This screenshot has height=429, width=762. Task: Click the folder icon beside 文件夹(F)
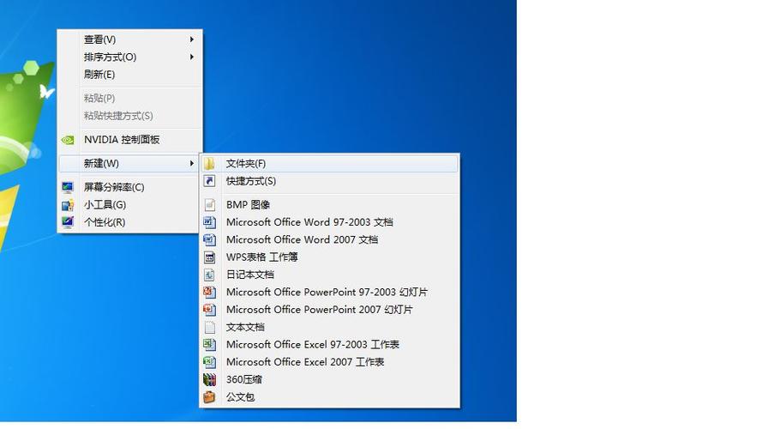coord(209,163)
